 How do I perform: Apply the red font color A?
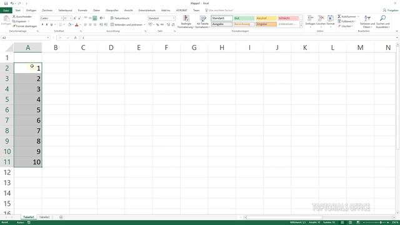click(x=76, y=25)
